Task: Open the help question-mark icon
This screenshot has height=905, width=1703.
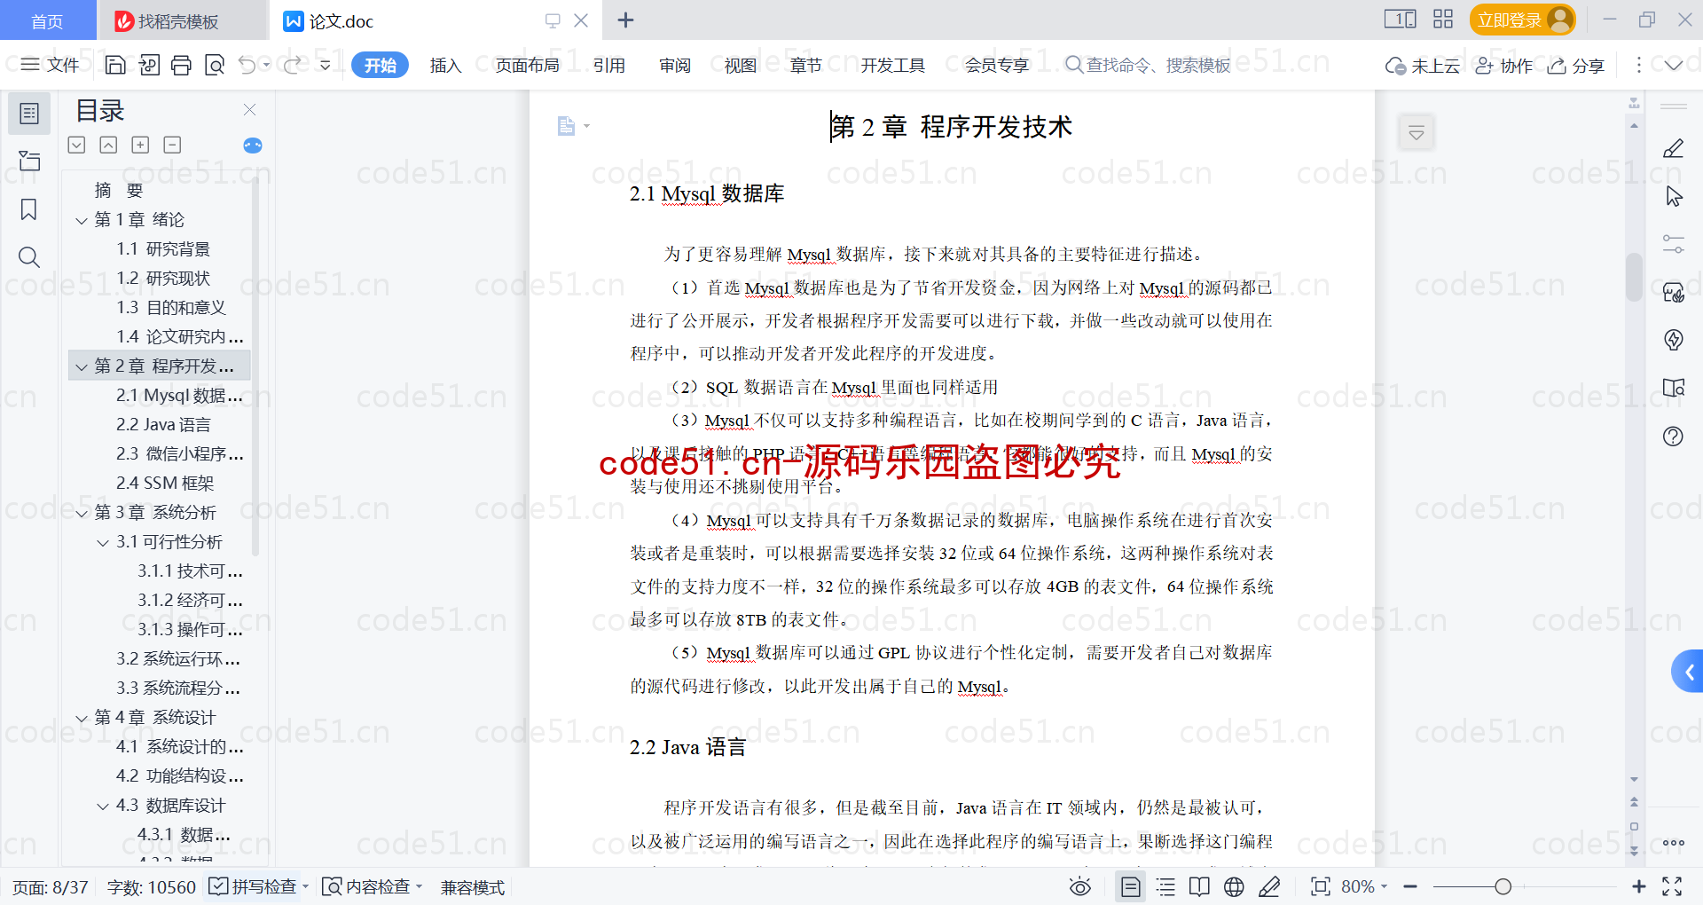Action: [x=1673, y=436]
